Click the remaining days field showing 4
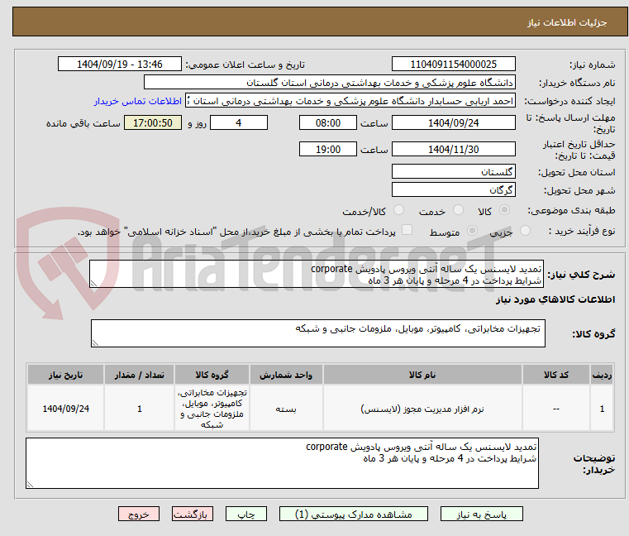This screenshot has height=536, width=629. click(x=239, y=122)
